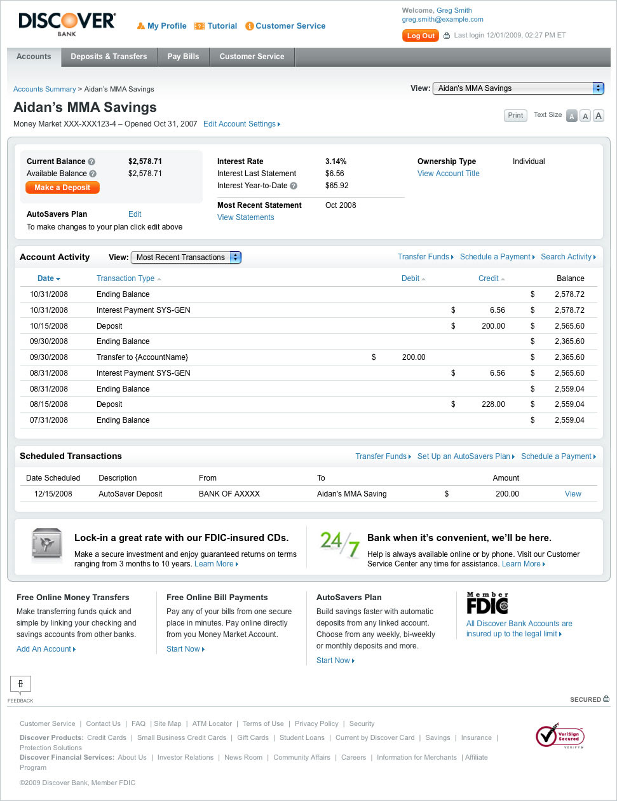Click Learn More under FDIC-insured CDs
This screenshot has width=617, height=801.
tap(216, 564)
